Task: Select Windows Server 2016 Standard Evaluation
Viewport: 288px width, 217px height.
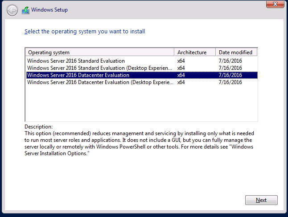Action: point(141,61)
